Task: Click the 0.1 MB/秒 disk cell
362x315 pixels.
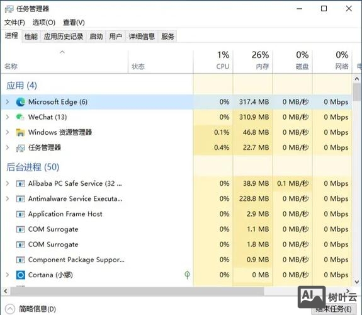Action: (x=293, y=183)
